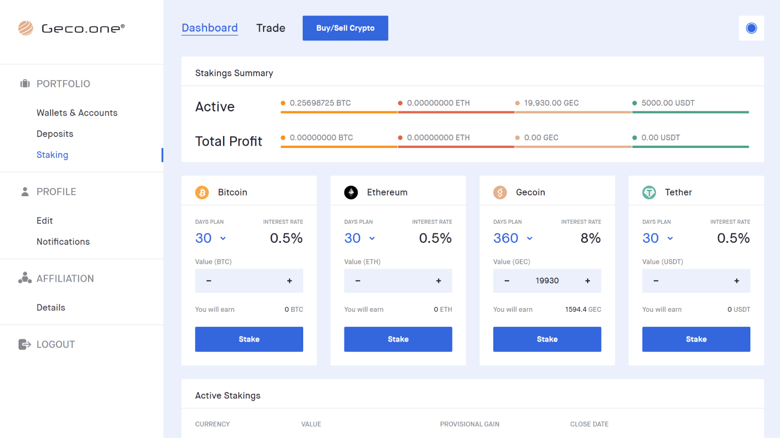The width and height of the screenshot is (780, 438).
Task: Click VALUE column header in Active Stakings
Action: tap(311, 424)
